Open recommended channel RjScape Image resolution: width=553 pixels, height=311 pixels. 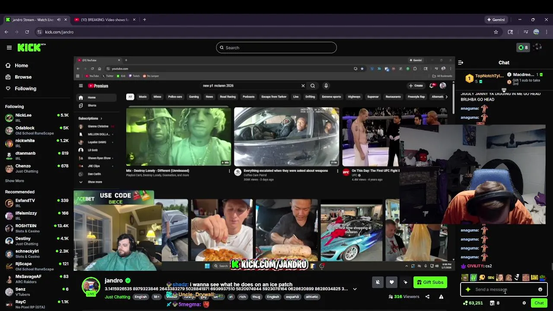point(37,266)
